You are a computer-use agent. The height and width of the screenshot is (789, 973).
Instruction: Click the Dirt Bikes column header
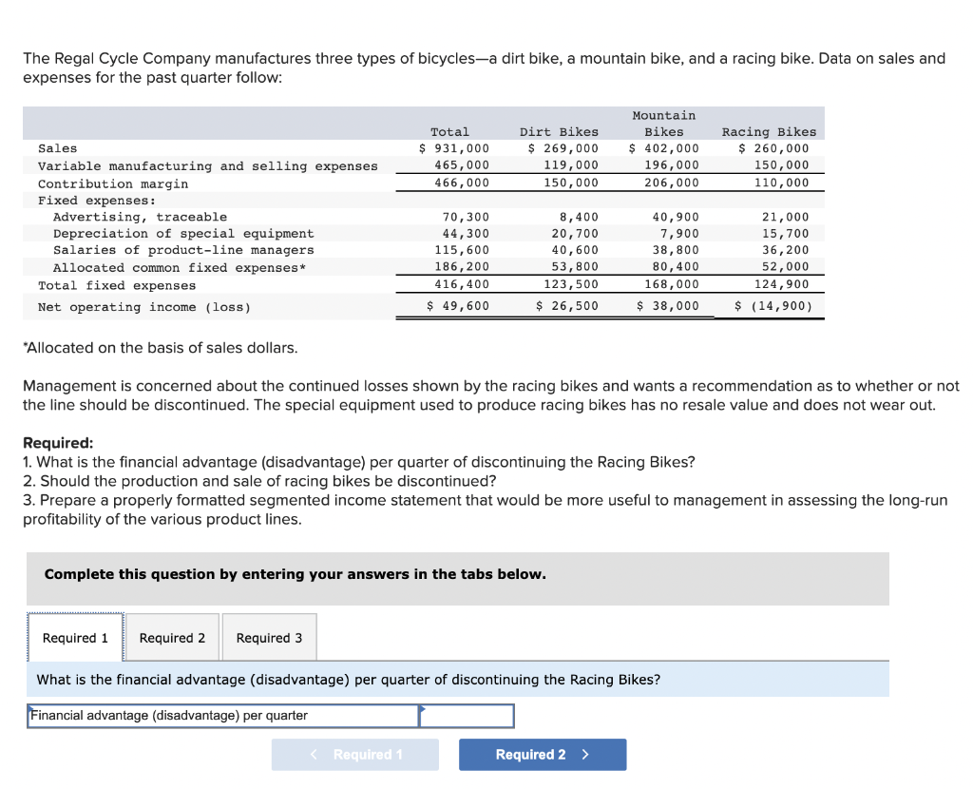(x=559, y=131)
